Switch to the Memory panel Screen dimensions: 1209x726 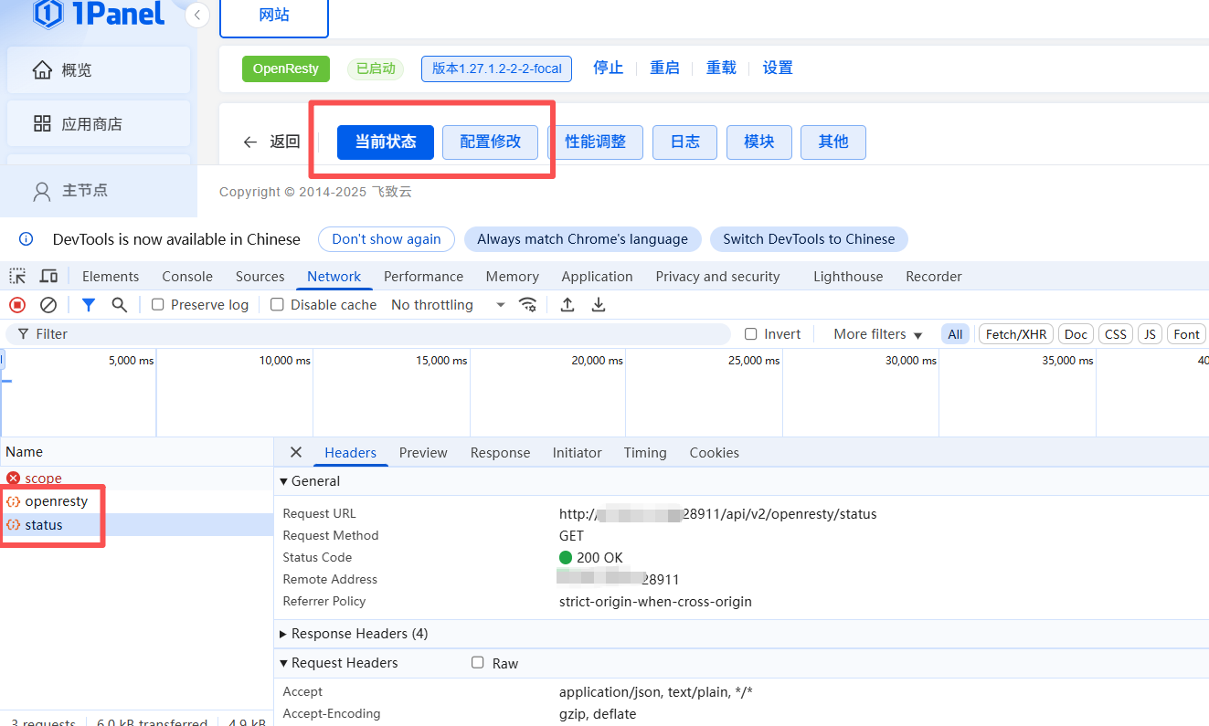[x=512, y=276]
